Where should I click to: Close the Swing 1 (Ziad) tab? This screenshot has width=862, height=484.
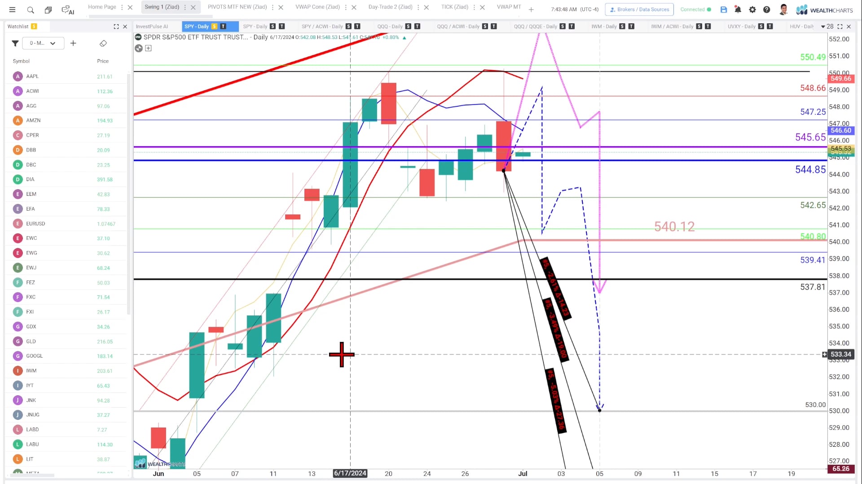[194, 7]
